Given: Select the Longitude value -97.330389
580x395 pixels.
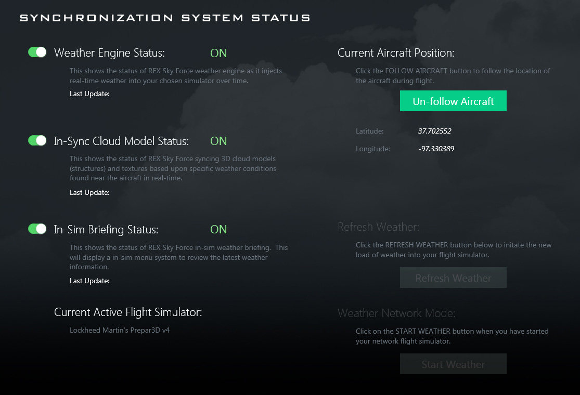Looking at the screenshot, I should [436, 149].
